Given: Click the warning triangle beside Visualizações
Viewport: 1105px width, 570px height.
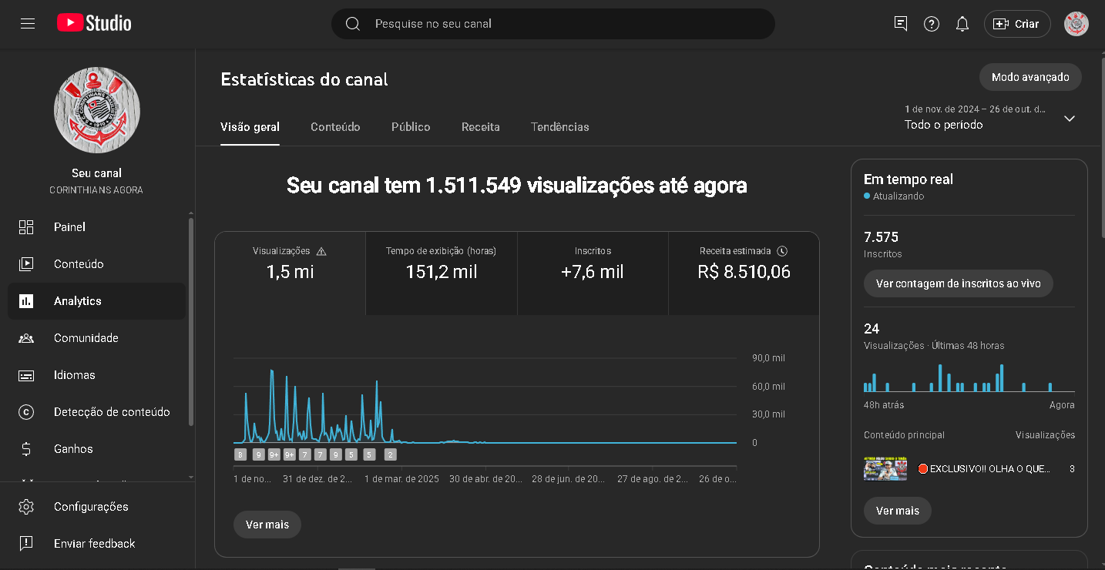Looking at the screenshot, I should [x=321, y=251].
